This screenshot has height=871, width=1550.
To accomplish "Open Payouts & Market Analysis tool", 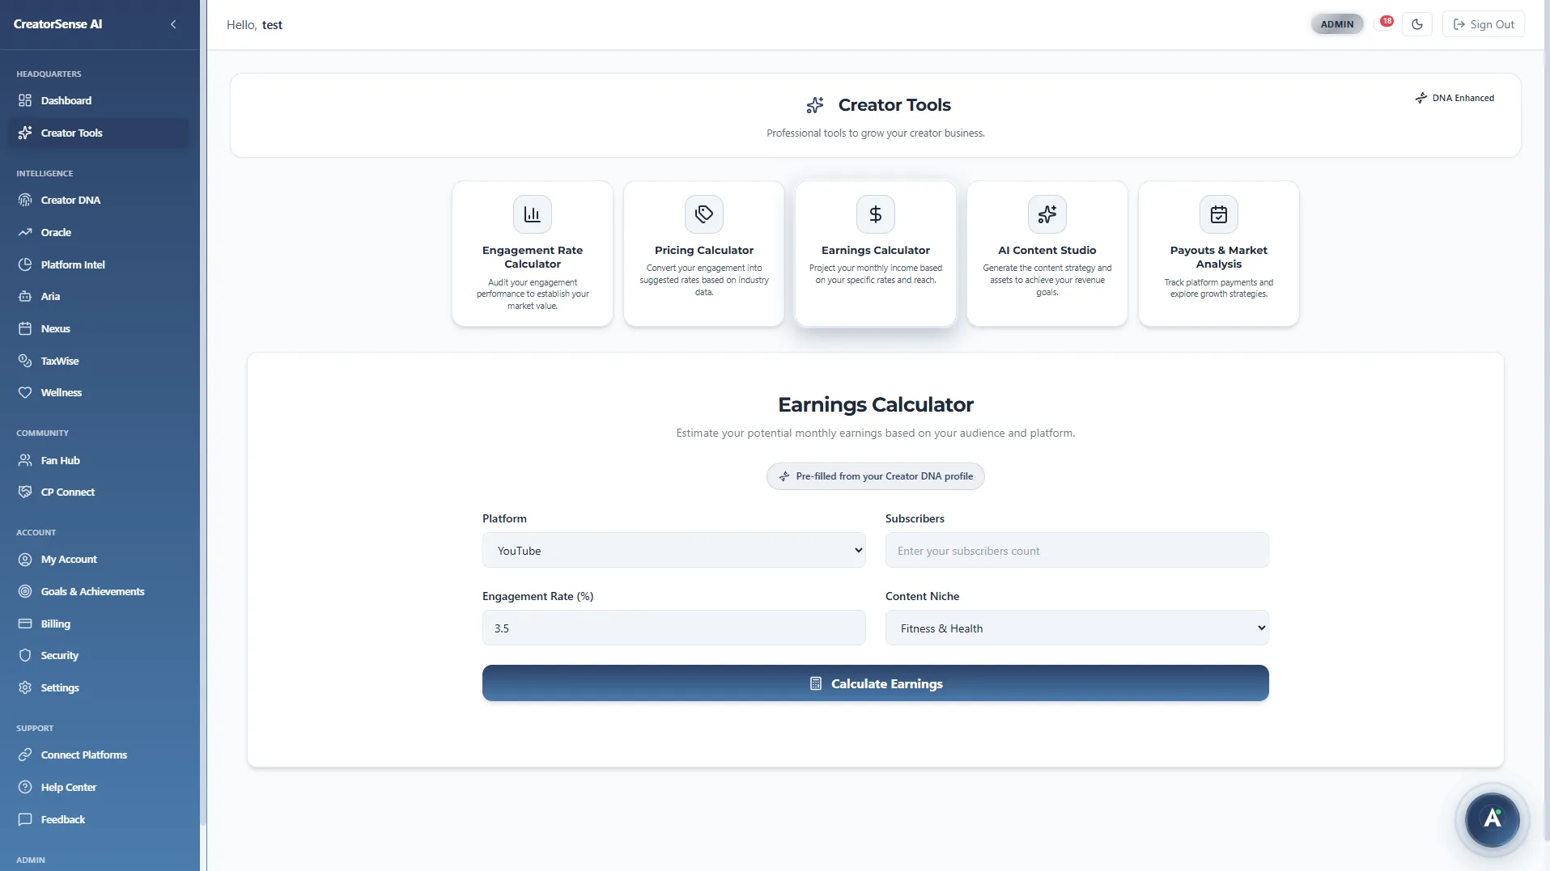I will 1218,253.
